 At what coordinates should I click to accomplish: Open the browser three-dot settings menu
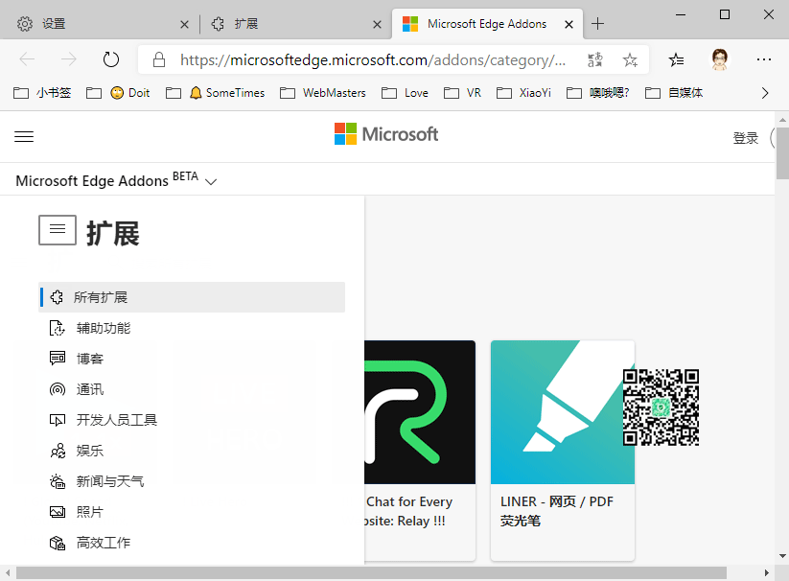click(764, 59)
